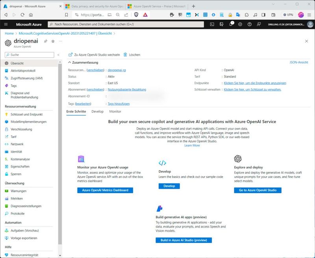Open the Azure portal hamburger menu
The width and height of the screenshot is (315, 258).
[6, 24]
